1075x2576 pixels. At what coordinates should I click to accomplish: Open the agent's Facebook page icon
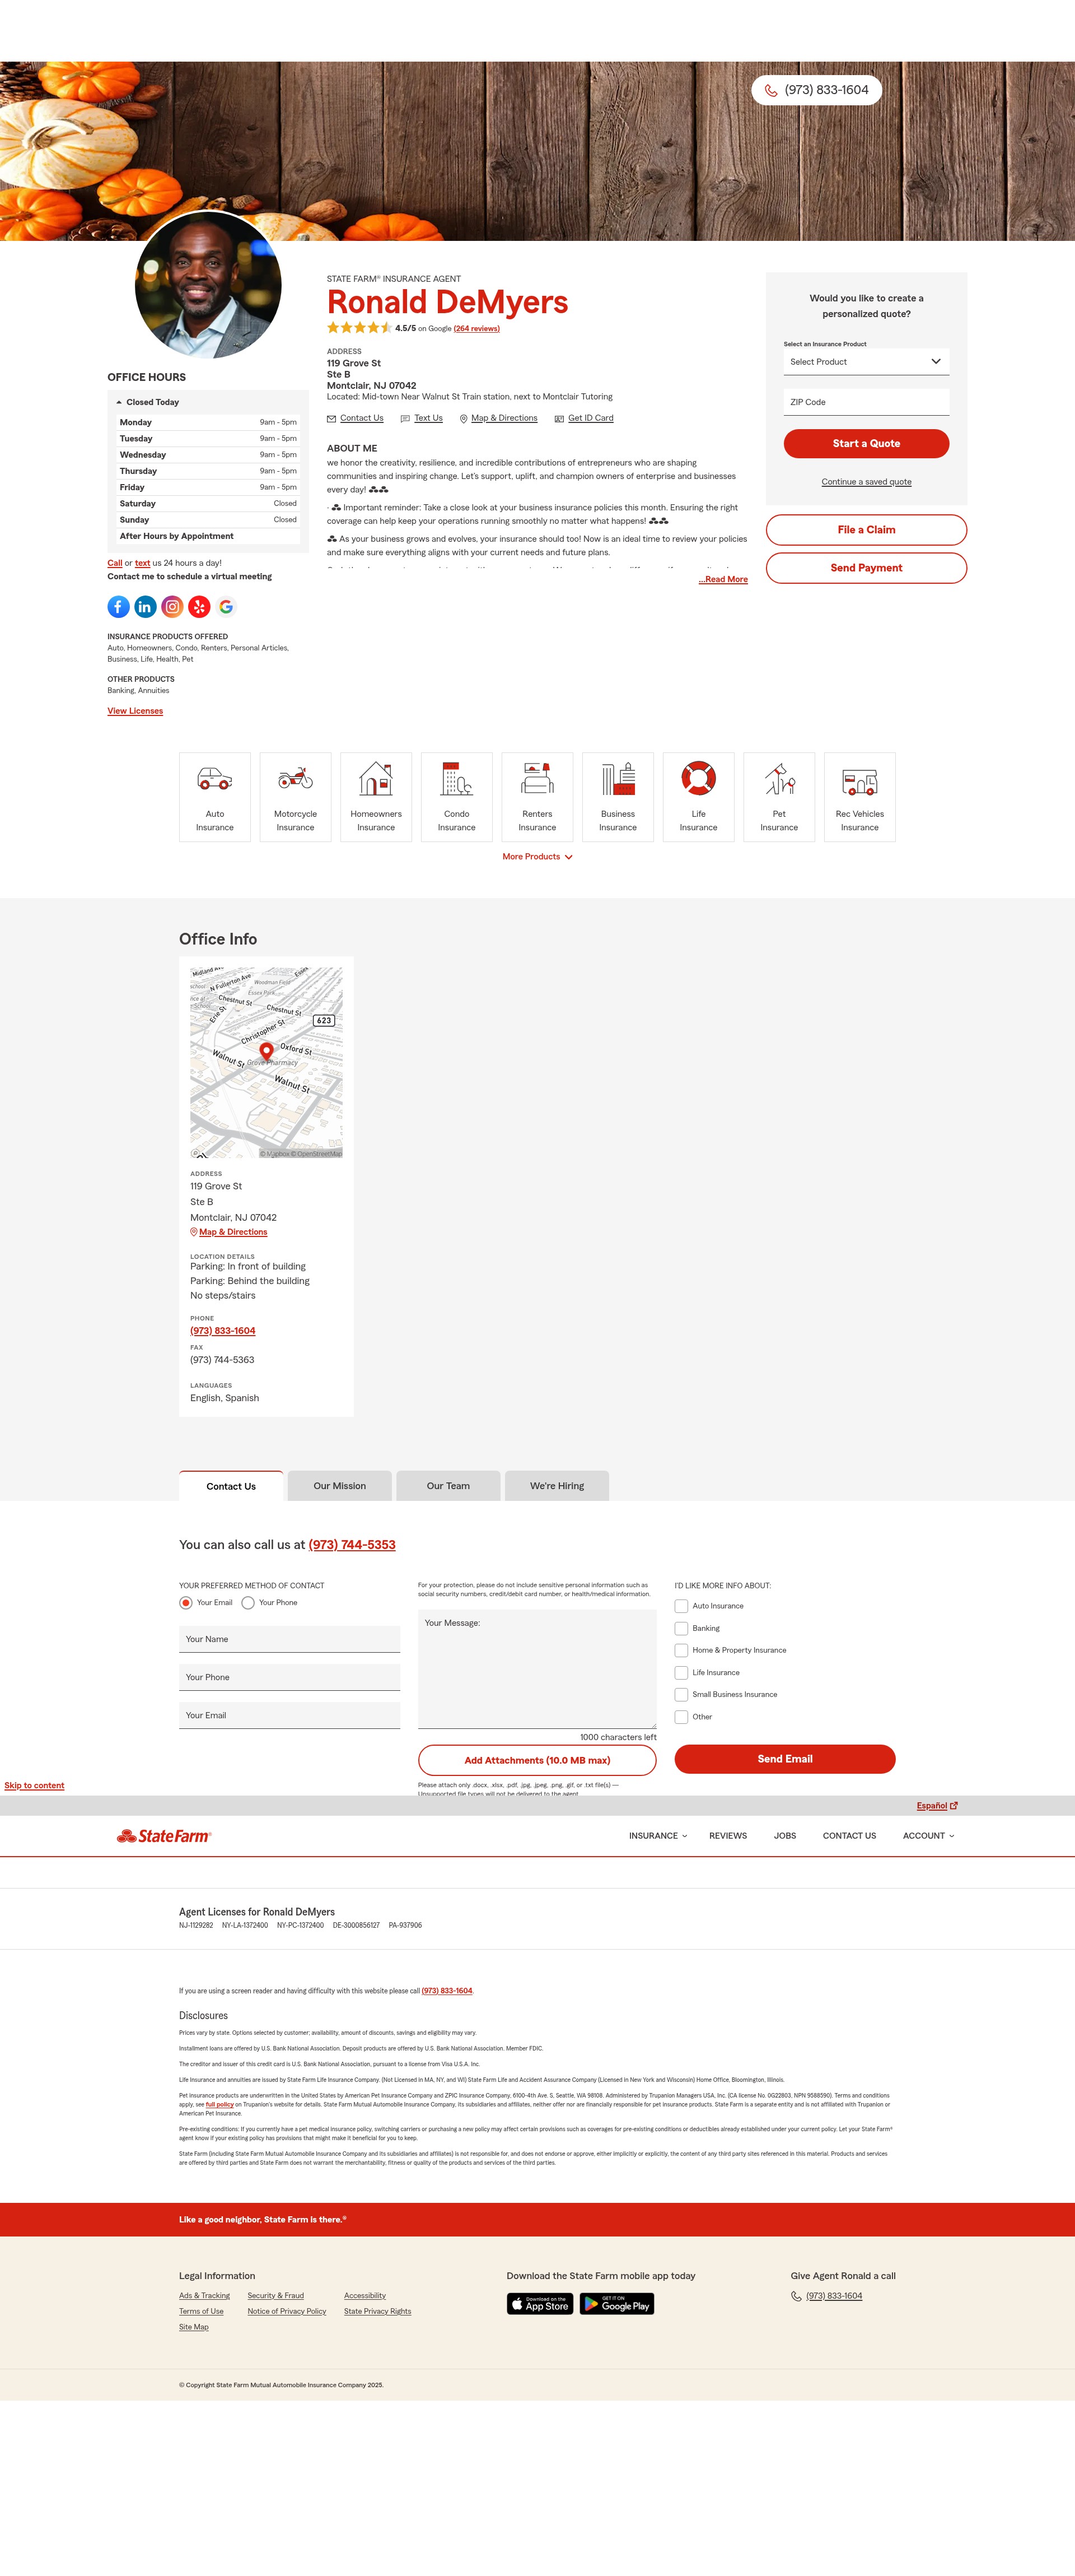coord(118,606)
